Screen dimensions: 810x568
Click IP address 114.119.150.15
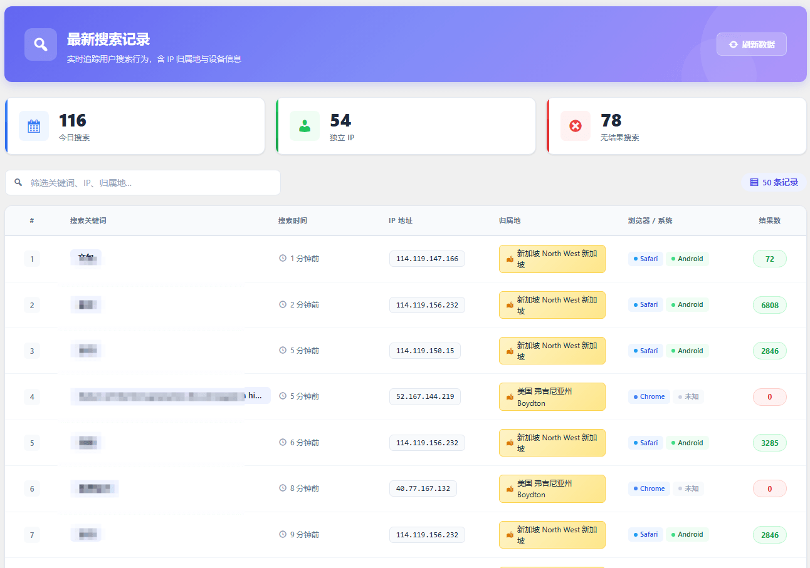click(x=425, y=351)
